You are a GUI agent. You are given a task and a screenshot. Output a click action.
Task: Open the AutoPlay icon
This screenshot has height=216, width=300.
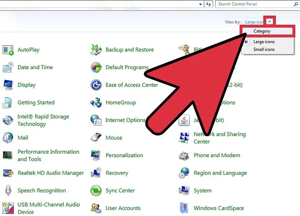pos(8,50)
